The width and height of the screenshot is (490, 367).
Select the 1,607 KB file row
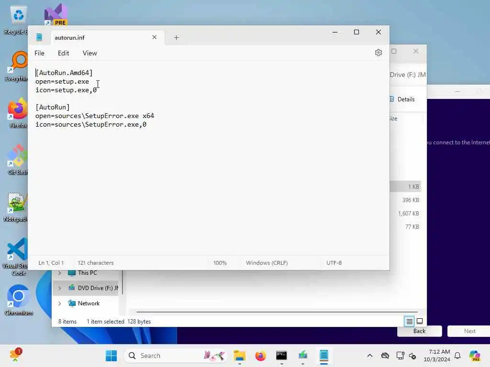click(406, 214)
